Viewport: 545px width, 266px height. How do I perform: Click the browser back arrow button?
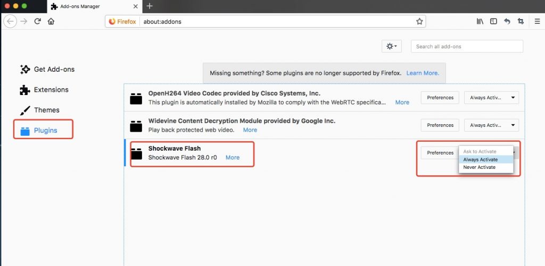coord(10,22)
